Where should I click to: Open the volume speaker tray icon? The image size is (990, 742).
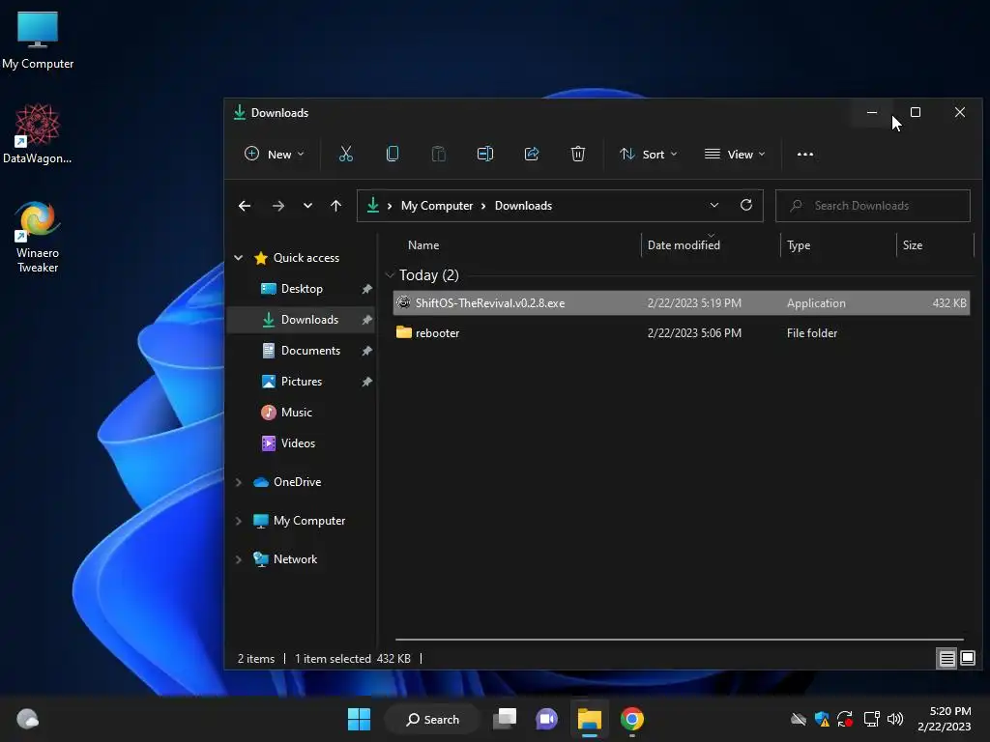tap(894, 719)
